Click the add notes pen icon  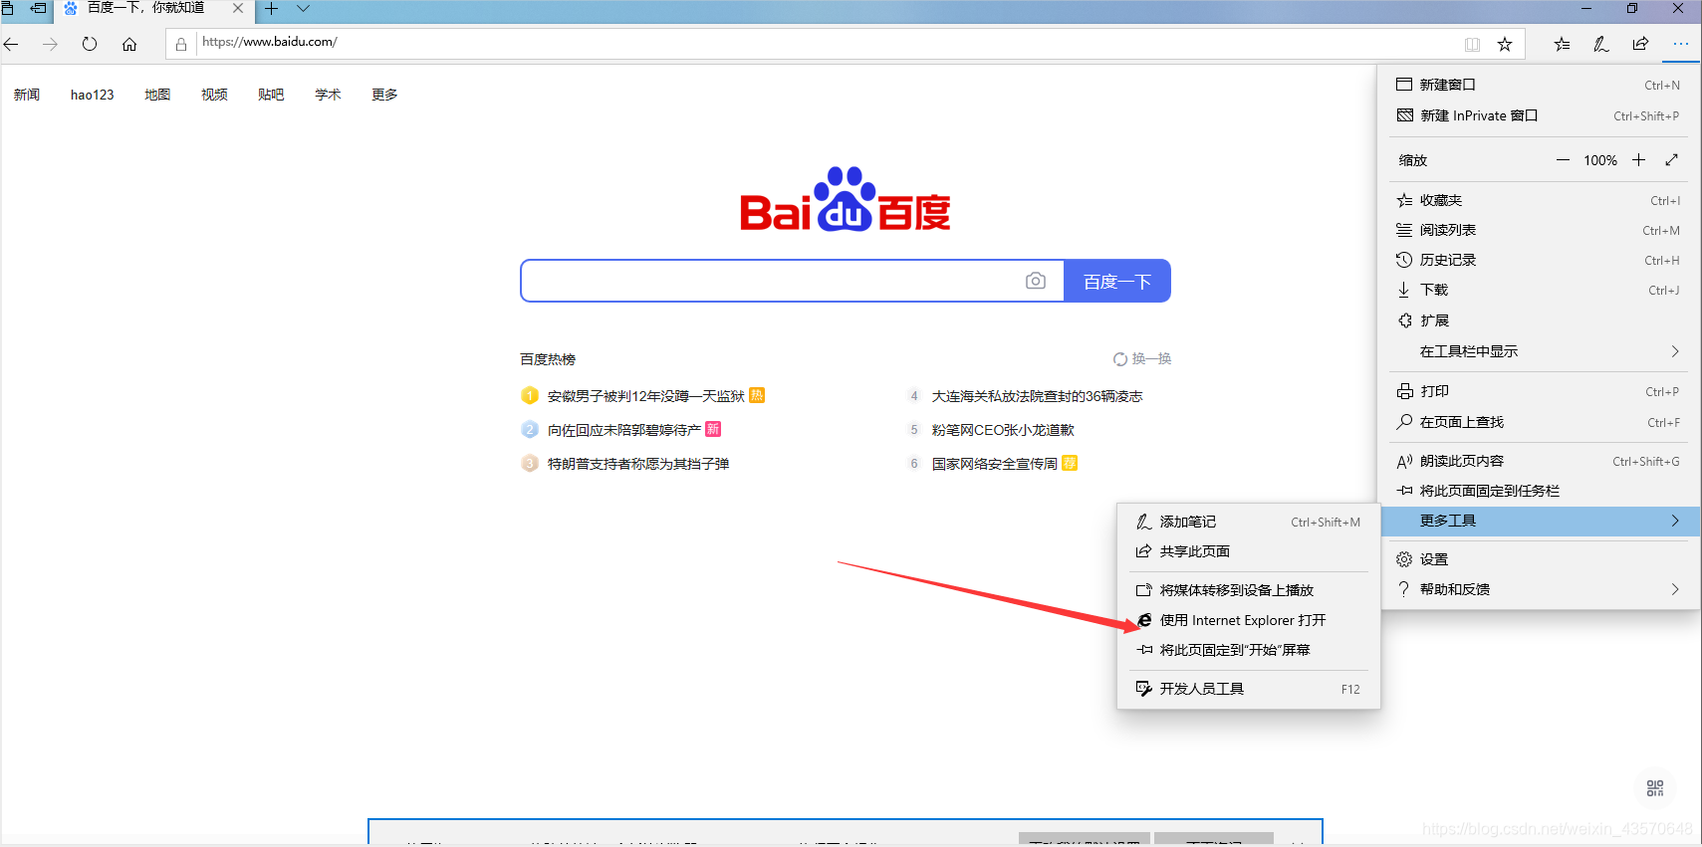pyautogui.click(x=1601, y=44)
